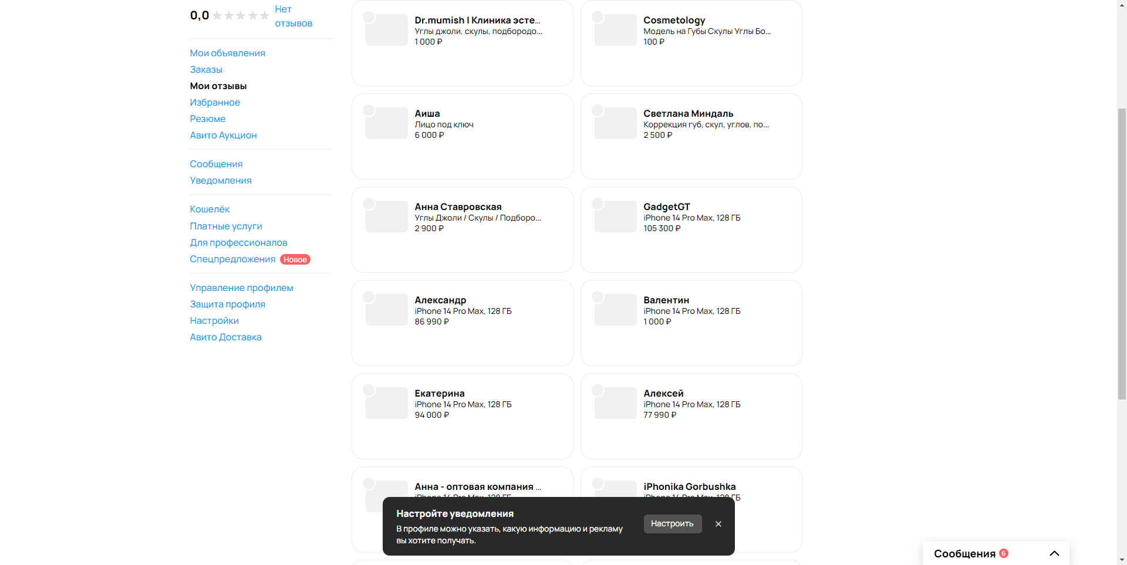Click the description Лицо под ключ
Image resolution: width=1127 pixels, height=565 pixels.
(444, 124)
